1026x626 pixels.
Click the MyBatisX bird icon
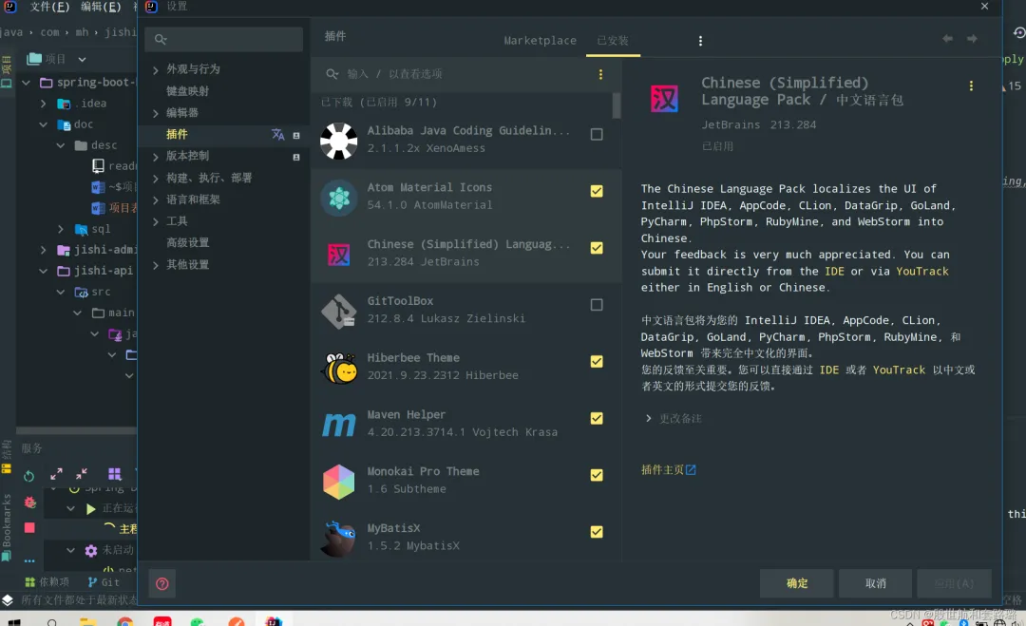pyautogui.click(x=338, y=539)
